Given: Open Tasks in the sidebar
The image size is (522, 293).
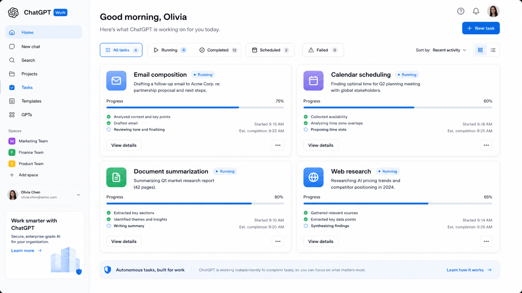Looking at the screenshot, I should (44, 87).
